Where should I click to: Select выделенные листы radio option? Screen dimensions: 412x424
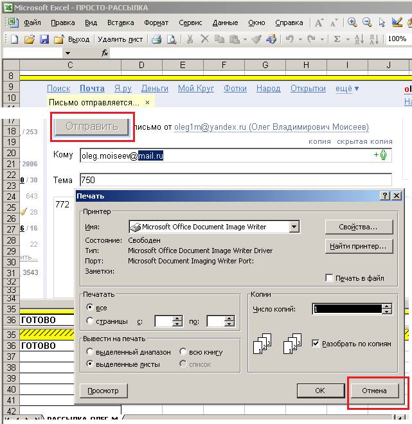(89, 364)
